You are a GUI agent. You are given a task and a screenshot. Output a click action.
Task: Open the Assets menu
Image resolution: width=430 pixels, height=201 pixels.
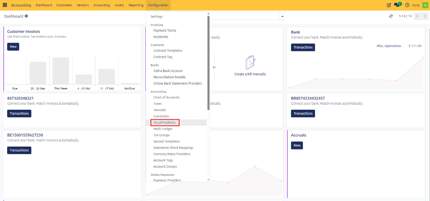(119, 5)
